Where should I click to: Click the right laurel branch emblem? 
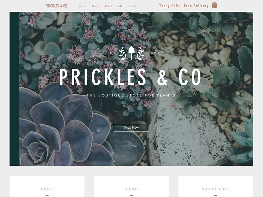tap(140, 53)
